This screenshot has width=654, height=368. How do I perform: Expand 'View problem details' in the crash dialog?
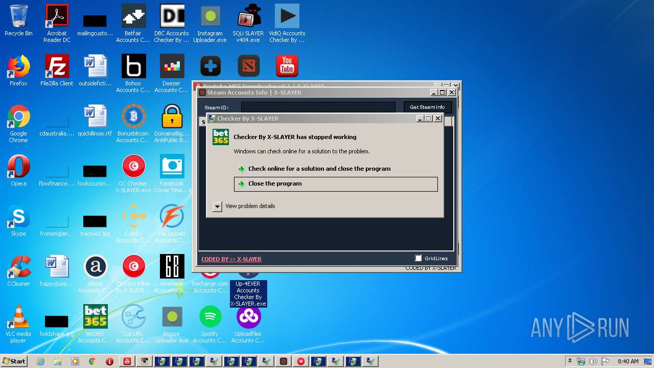pyautogui.click(x=244, y=206)
